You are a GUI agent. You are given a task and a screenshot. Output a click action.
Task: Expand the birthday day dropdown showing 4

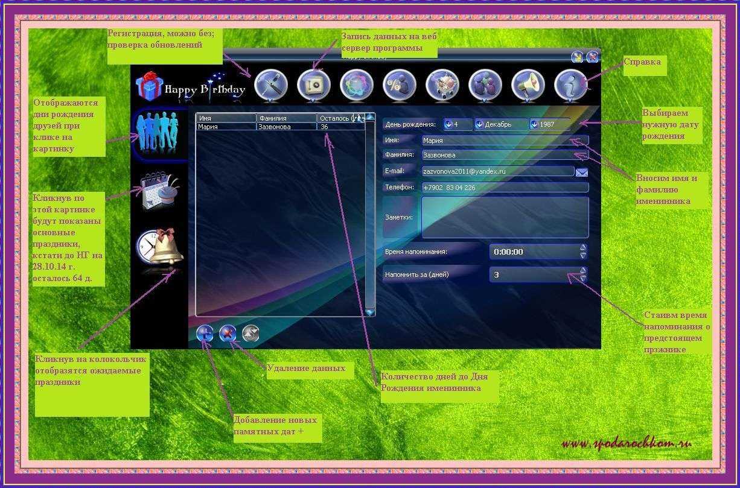point(449,124)
